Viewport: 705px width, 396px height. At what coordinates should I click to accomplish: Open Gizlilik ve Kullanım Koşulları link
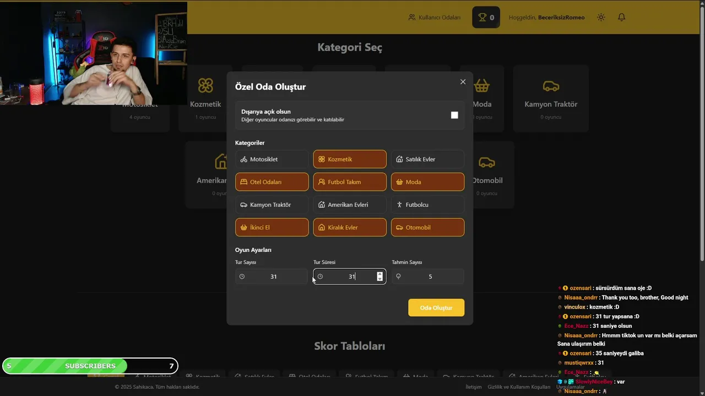click(x=519, y=387)
